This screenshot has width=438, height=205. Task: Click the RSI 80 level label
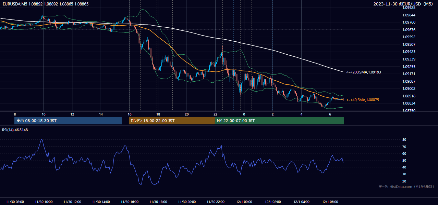tap(404, 140)
